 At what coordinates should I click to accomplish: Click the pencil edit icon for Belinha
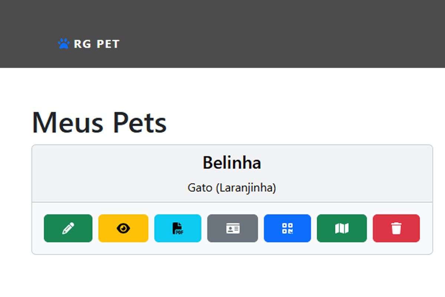click(x=68, y=228)
